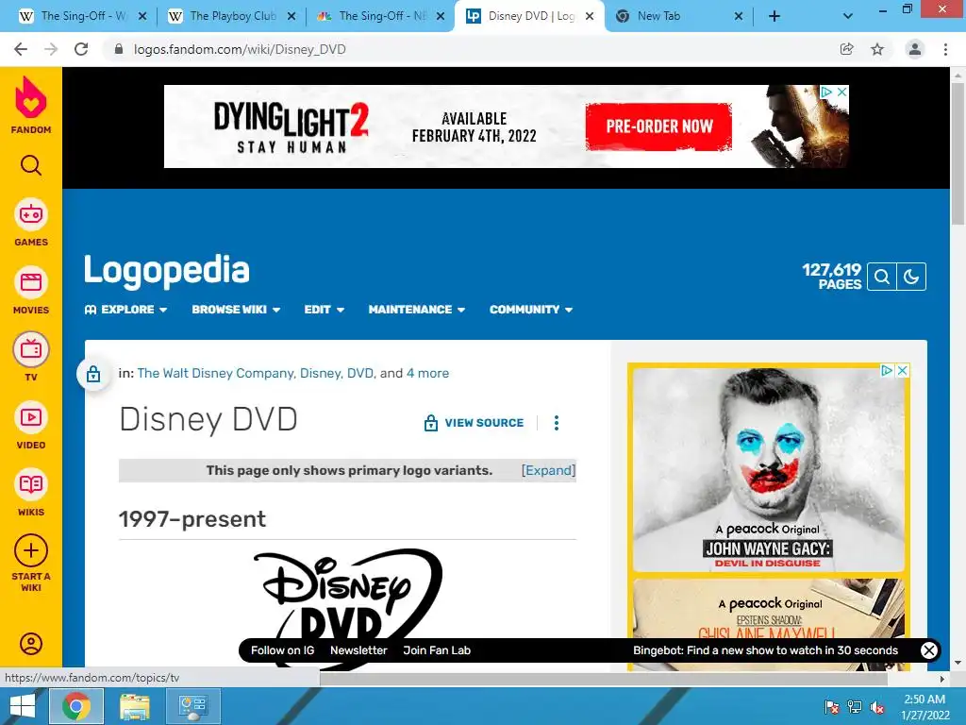This screenshot has width=966, height=725.
Task: Click the volume muted tray icon
Action: point(877,706)
